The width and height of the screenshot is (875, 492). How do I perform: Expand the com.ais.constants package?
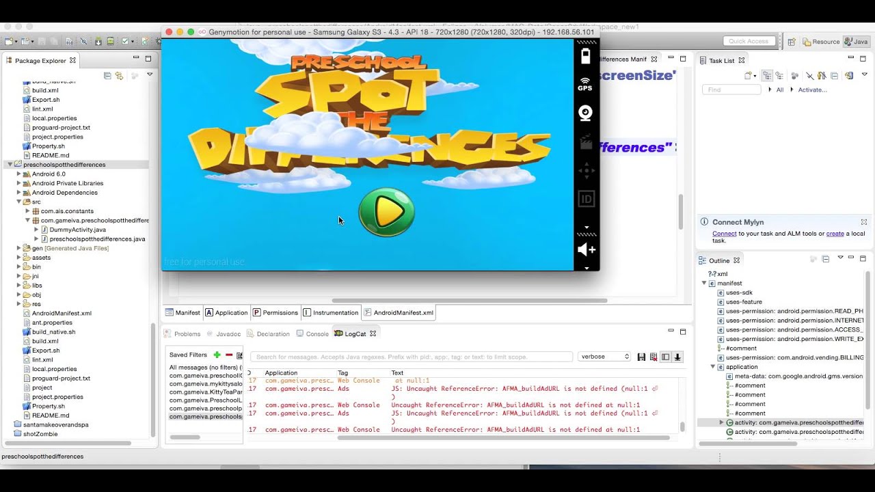[x=28, y=211]
